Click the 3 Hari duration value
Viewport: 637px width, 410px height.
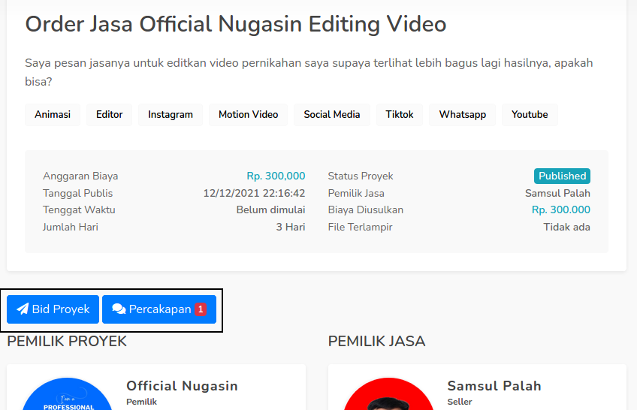pyautogui.click(x=291, y=227)
